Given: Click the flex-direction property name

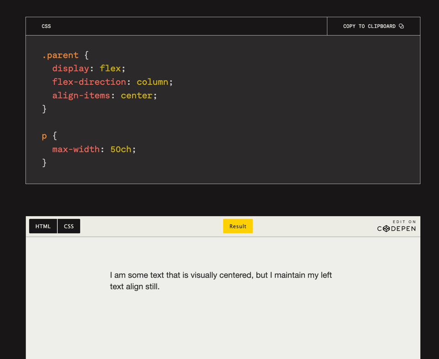Looking at the screenshot, I should tap(89, 82).
